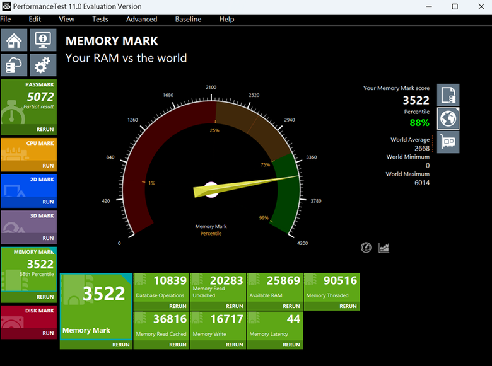This screenshot has width=492, height=366.
Task: Open the Edit menu
Action: pos(35,20)
